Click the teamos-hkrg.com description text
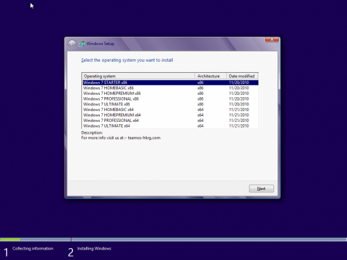This screenshot has width=347, height=260. 121,138
